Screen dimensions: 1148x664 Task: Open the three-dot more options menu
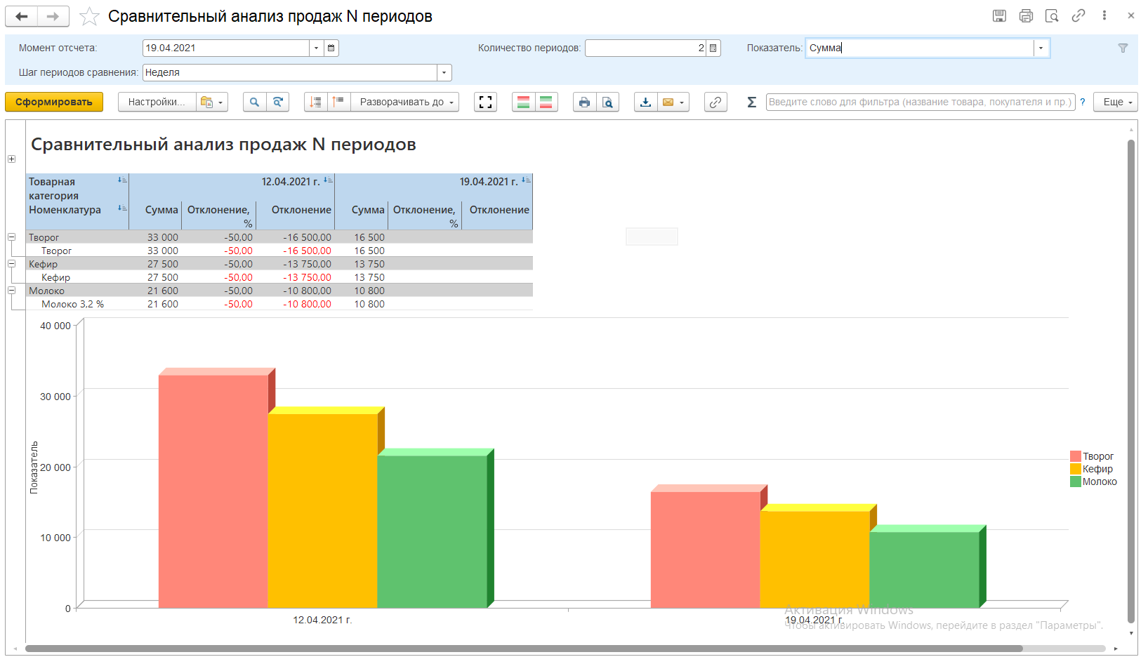tap(1104, 16)
